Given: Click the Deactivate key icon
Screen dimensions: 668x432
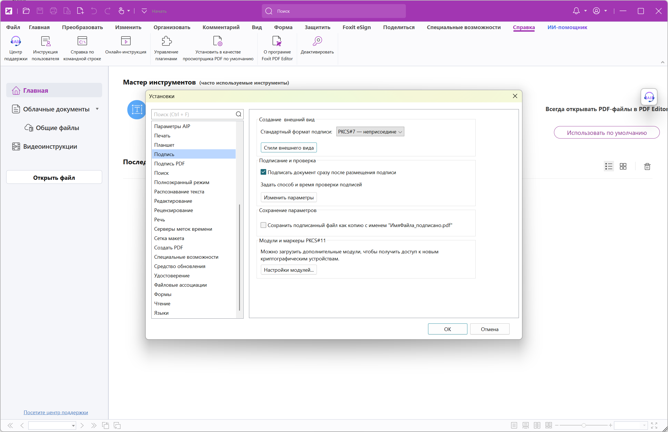Looking at the screenshot, I should [x=317, y=41].
